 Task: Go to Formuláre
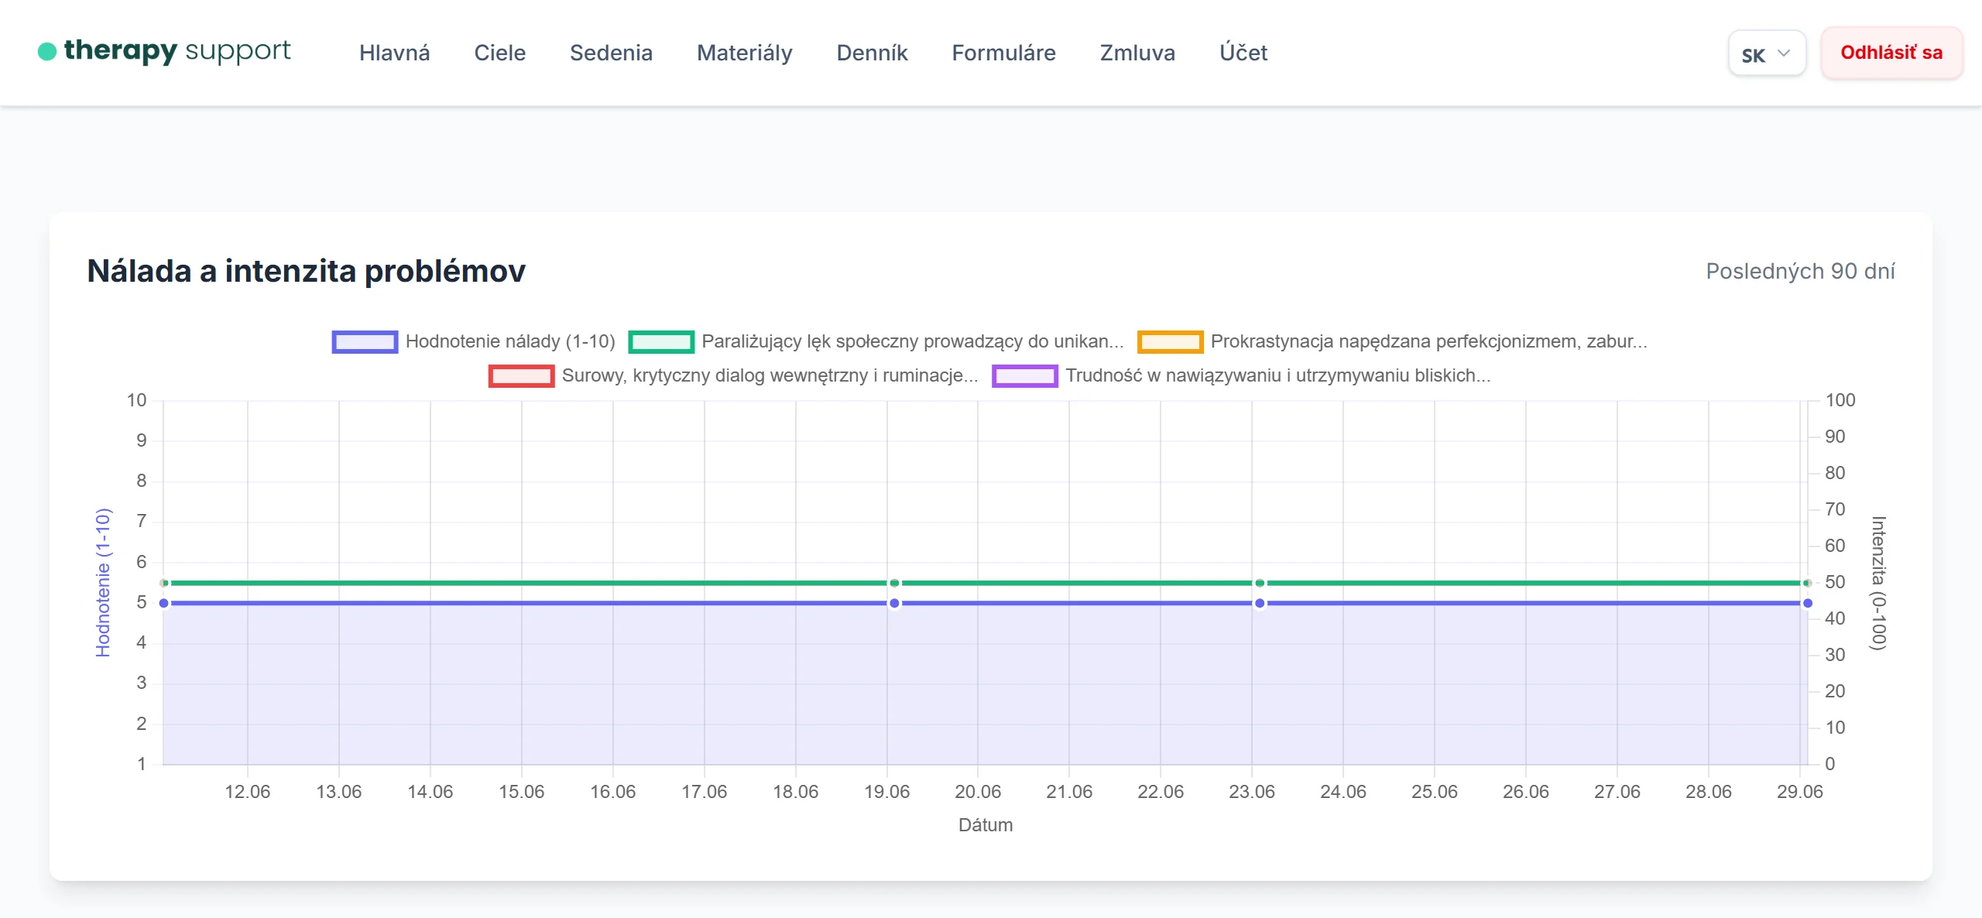pos(1003,53)
